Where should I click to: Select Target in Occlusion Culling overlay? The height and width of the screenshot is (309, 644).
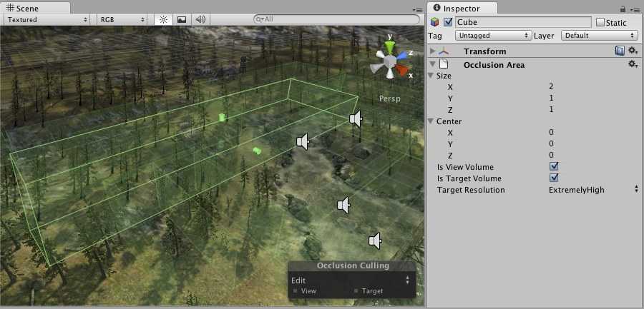(369, 291)
